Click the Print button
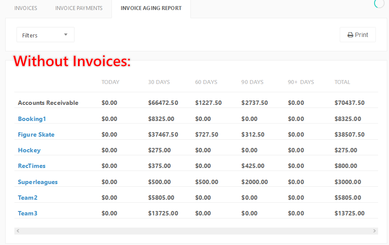Screen dimensions: 389x245 (358, 35)
